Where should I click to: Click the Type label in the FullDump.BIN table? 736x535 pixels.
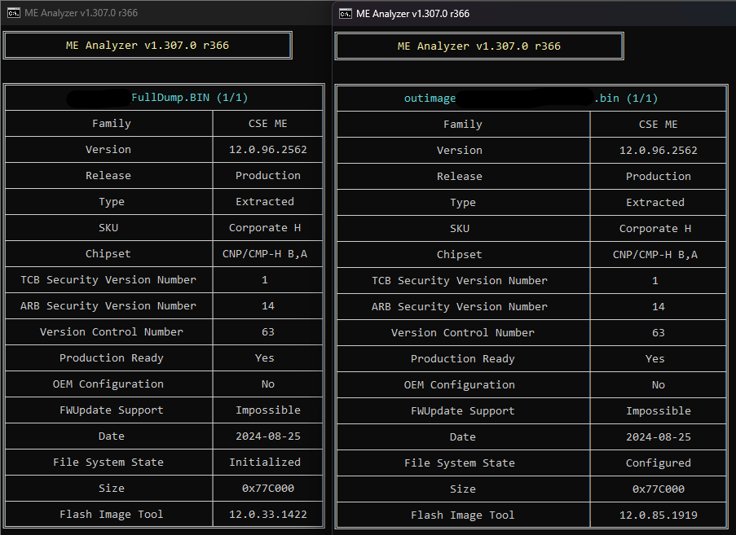pyautogui.click(x=111, y=202)
